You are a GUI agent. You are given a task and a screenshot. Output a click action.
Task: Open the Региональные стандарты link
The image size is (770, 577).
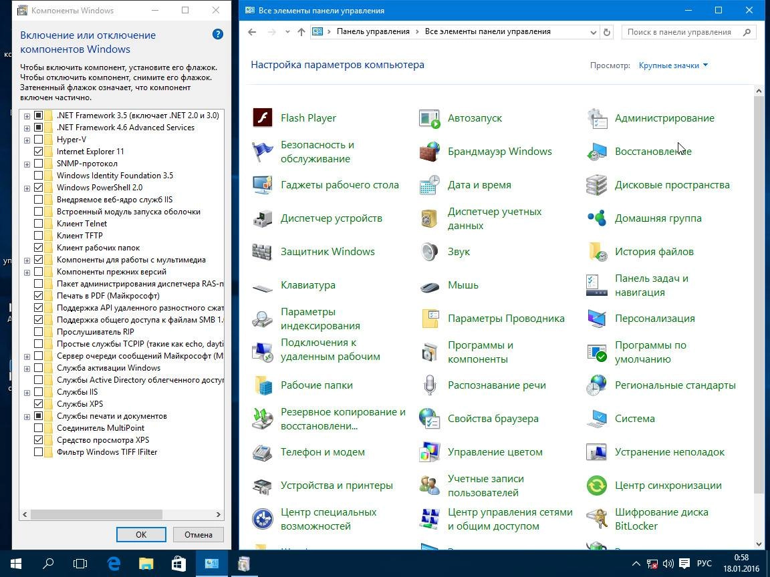tap(675, 385)
